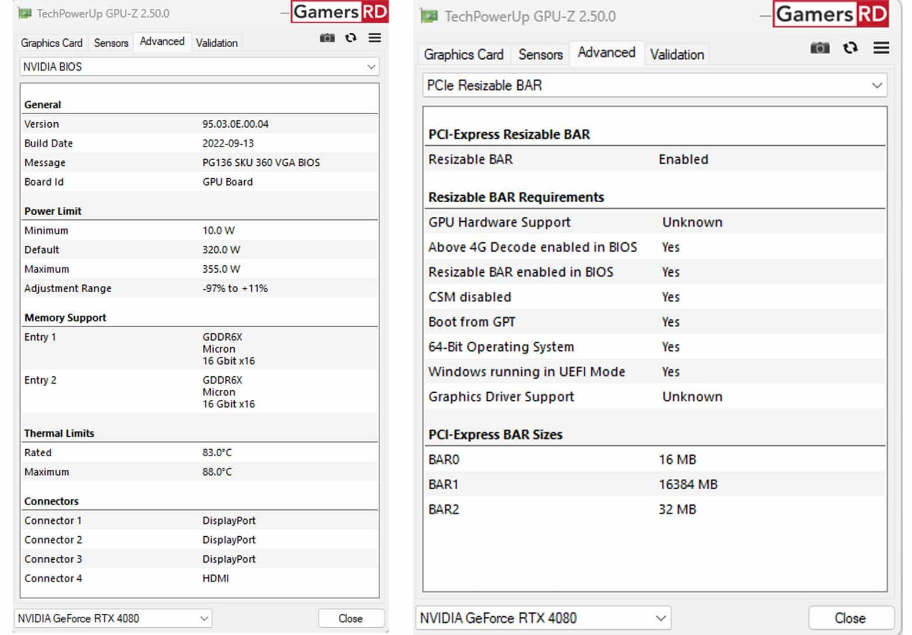Open the PCIe Resizable BAR dropdown
This screenshot has width=912, height=635.
[655, 85]
